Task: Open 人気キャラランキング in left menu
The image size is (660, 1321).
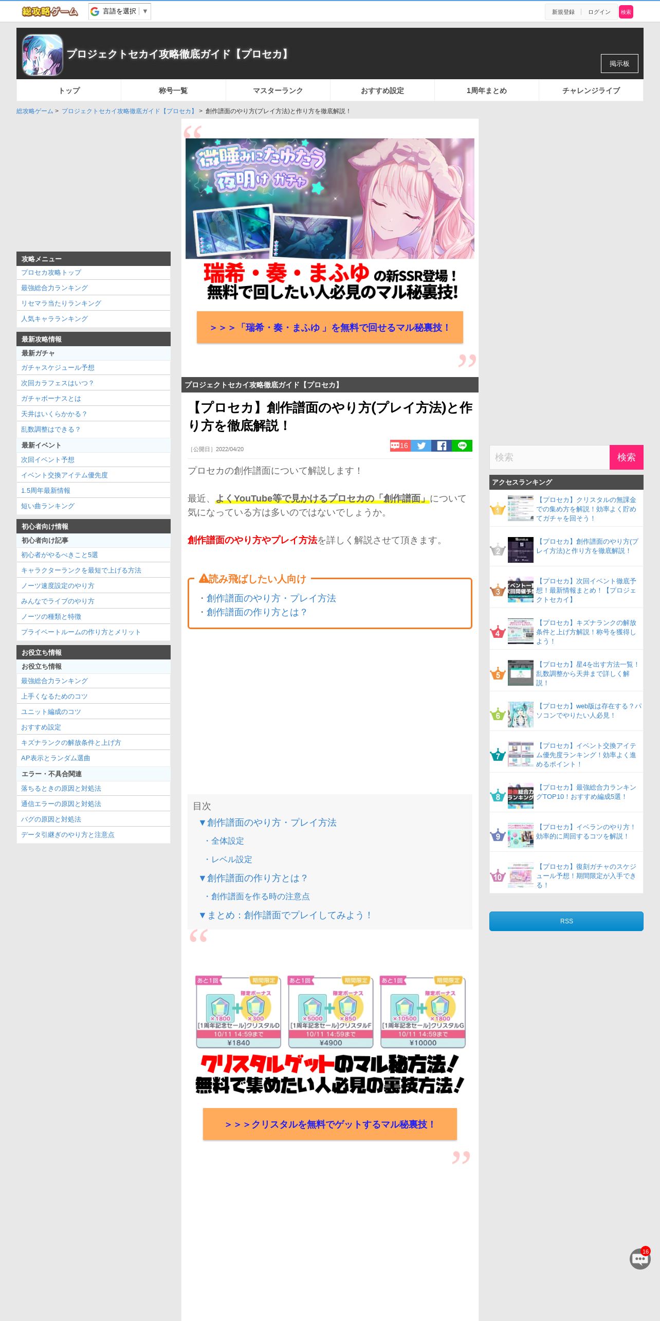Action: click(94, 319)
